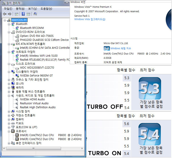Click the left scroll arrow of horizontal scrollbar
The width and height of the screenshot is (172, 158).
[x=4, y=149]
